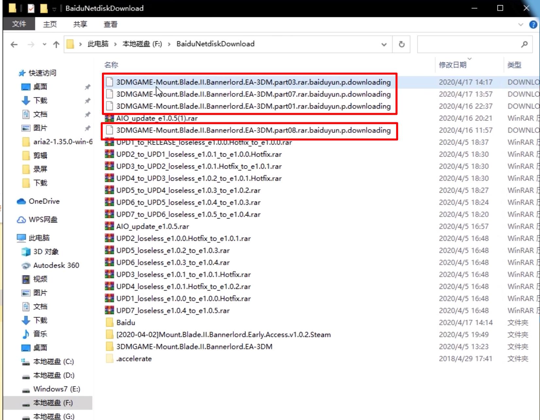
Task: Click the Windows7 (E:) drive icon
Action: (26, 390)
